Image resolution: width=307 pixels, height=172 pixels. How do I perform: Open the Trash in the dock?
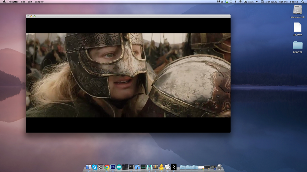coord(219,167)
